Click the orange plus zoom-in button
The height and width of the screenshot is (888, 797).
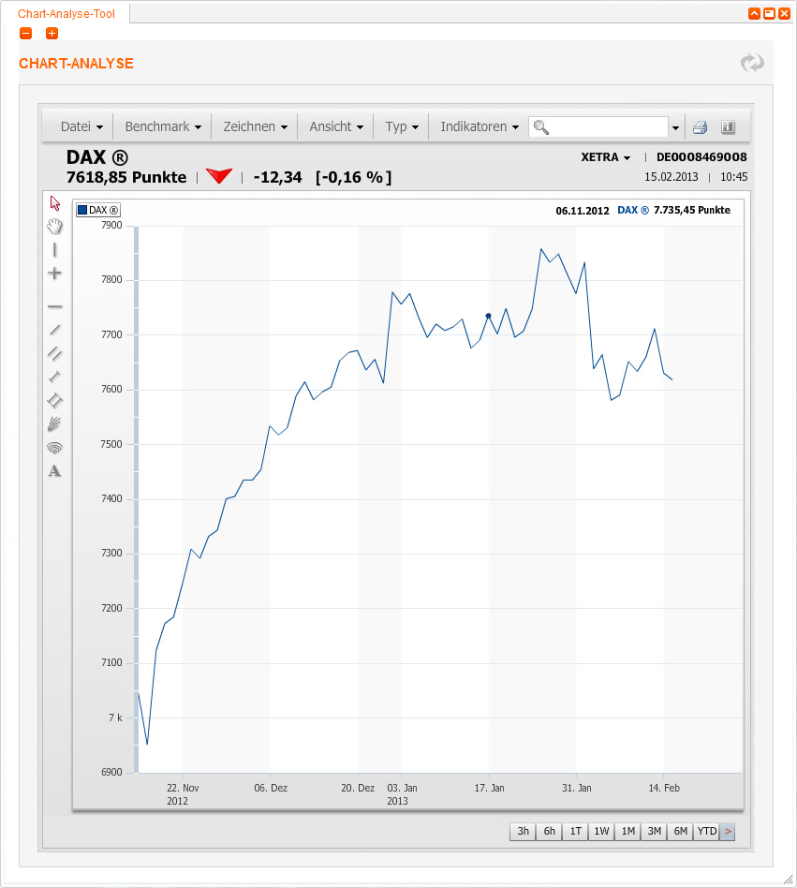click(52, 34)
